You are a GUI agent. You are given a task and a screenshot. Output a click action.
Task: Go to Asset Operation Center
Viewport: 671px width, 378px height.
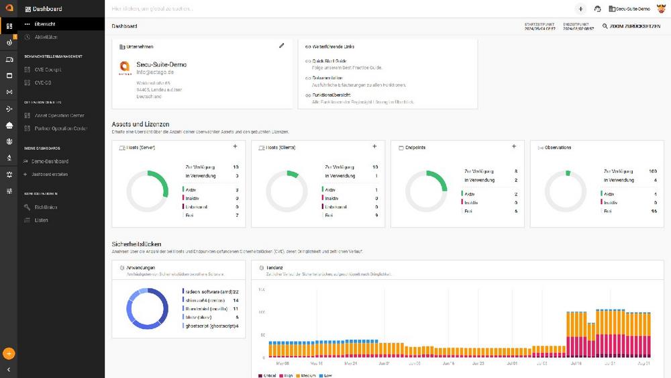(59, 115)
